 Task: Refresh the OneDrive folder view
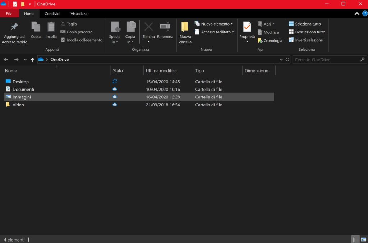click(x=287, y=60)
